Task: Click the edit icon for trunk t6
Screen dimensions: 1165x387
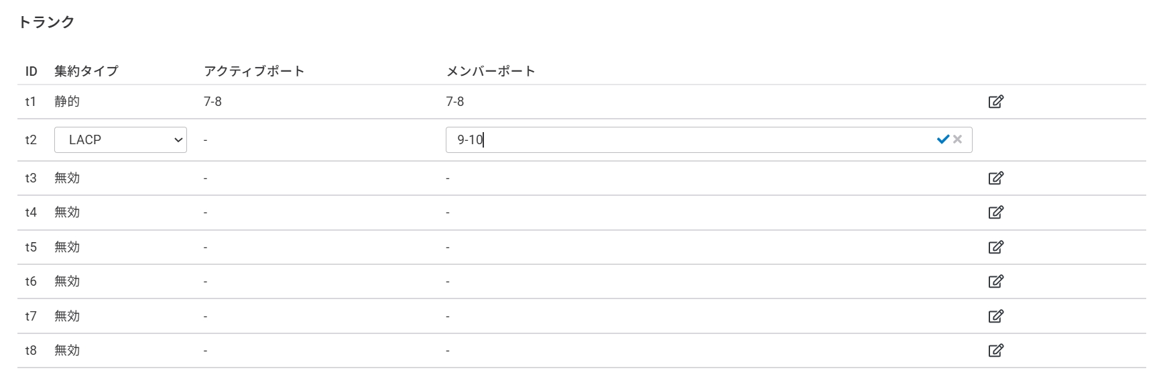Action: (995, 282)
